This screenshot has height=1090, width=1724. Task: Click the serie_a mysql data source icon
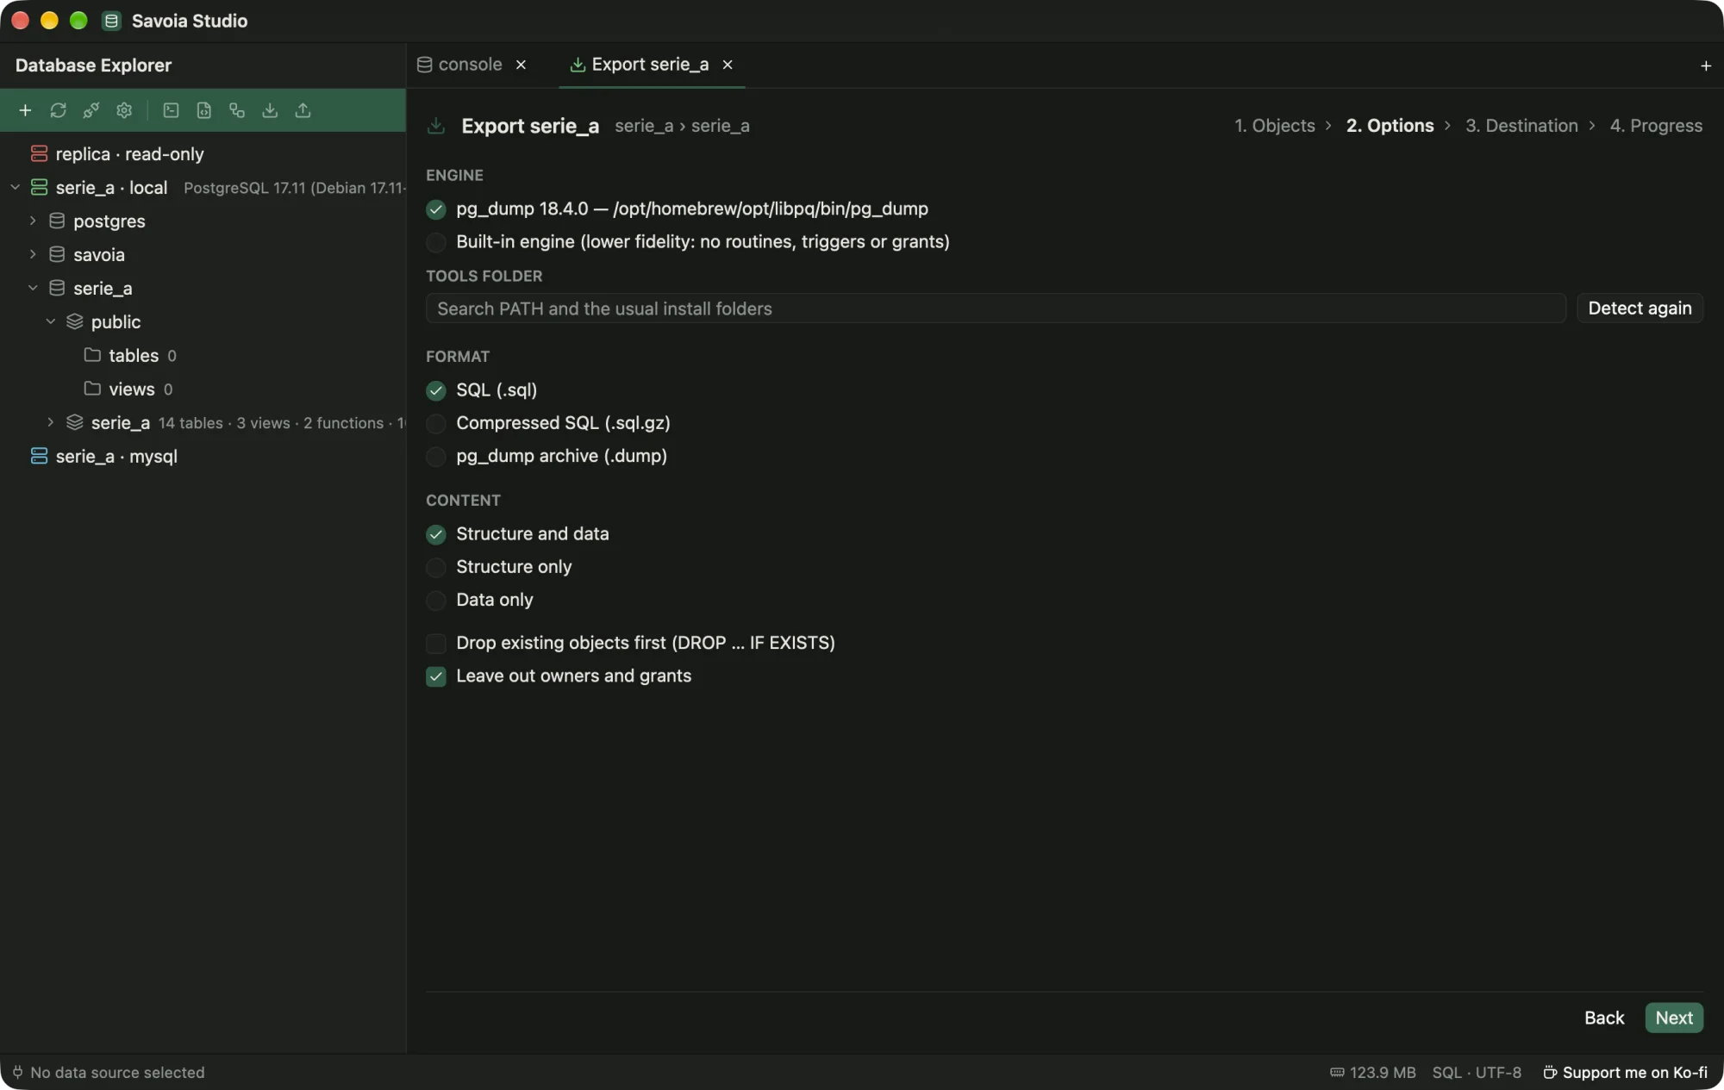coord(39,457)
